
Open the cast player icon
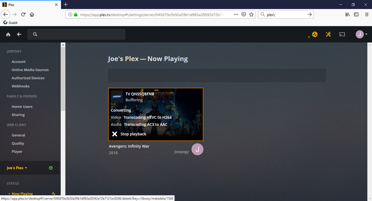point(342,34)
